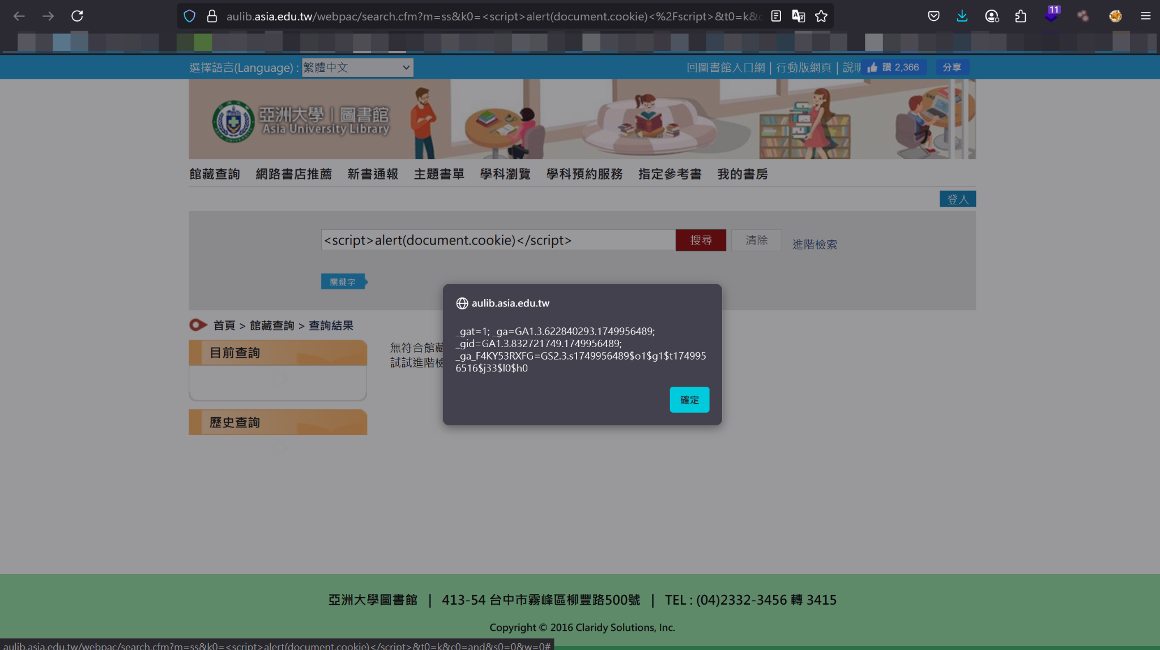
Task: Click the extension icon with badge 11
Action: click(x=1052, y=15)
